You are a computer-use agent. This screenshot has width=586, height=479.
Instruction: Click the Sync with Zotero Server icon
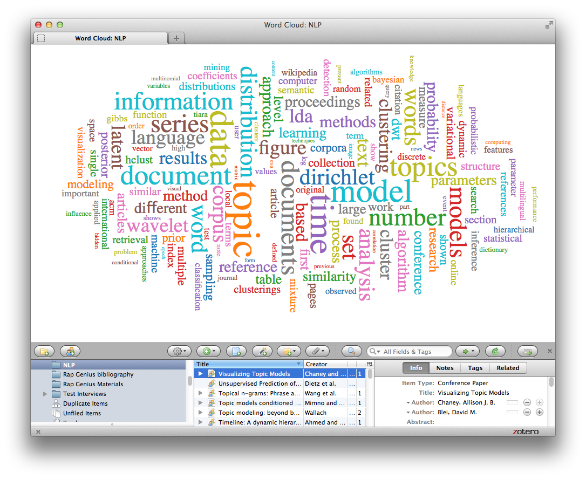[495, 351]
